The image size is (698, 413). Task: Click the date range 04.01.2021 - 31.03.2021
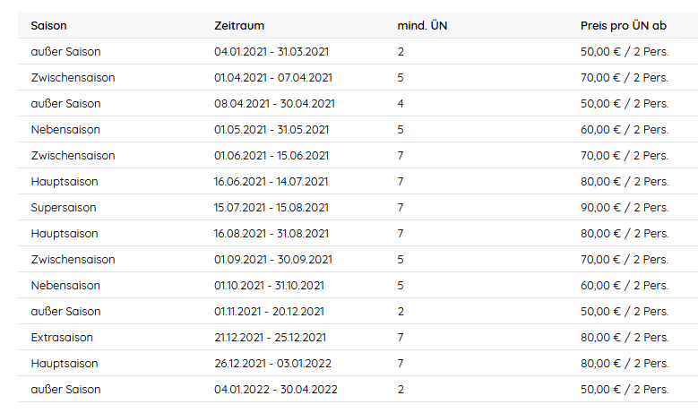tap(271, 52)
